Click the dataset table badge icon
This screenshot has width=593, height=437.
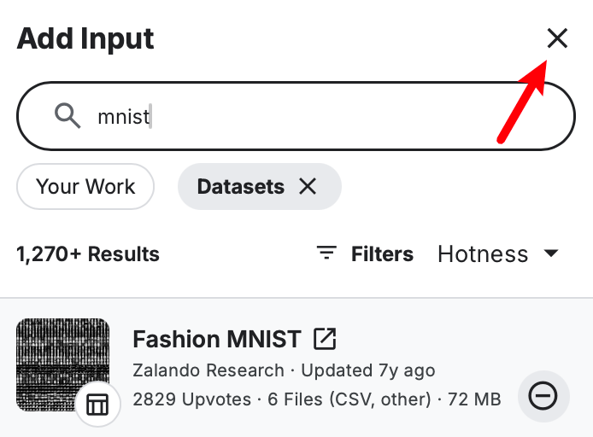pyautogui.click(x=97, y=405)
